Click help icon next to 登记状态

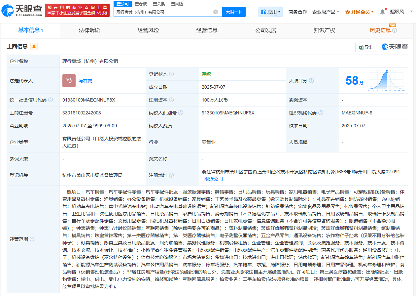click(x=171, y=74)
